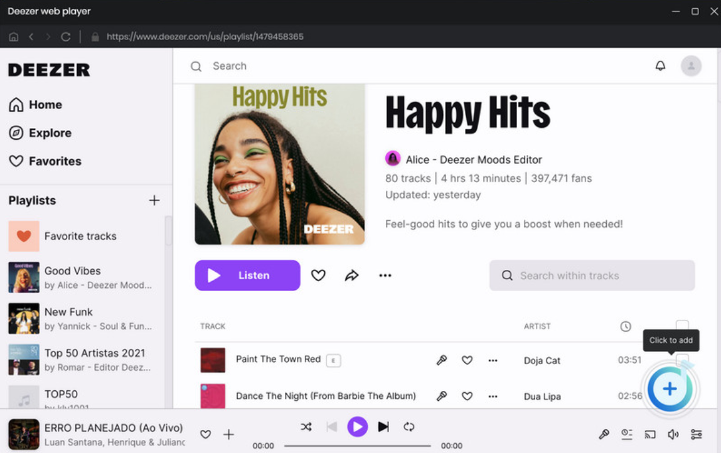Click the blue Click to add plus button

(x=670, y=389)
